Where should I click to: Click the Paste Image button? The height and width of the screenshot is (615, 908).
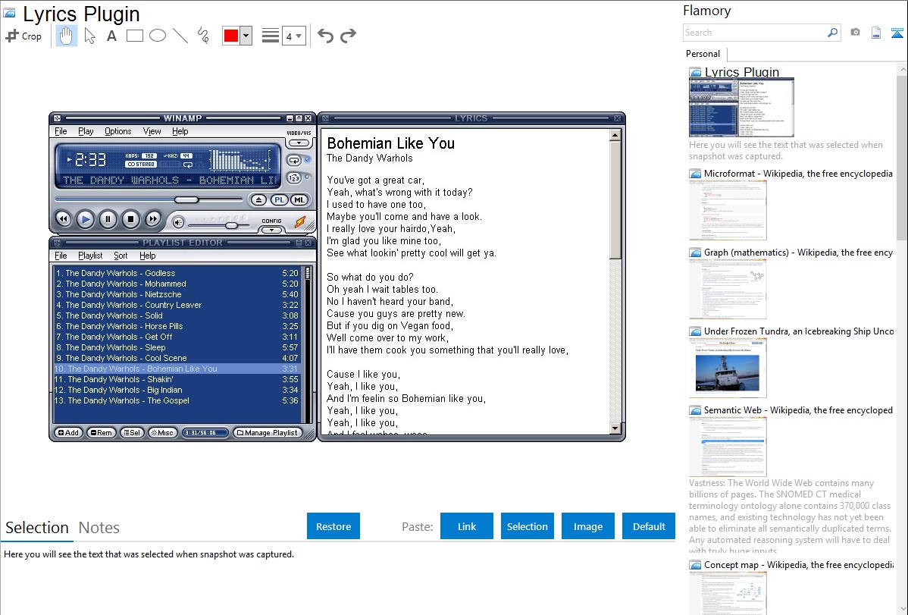pos(587,526)
